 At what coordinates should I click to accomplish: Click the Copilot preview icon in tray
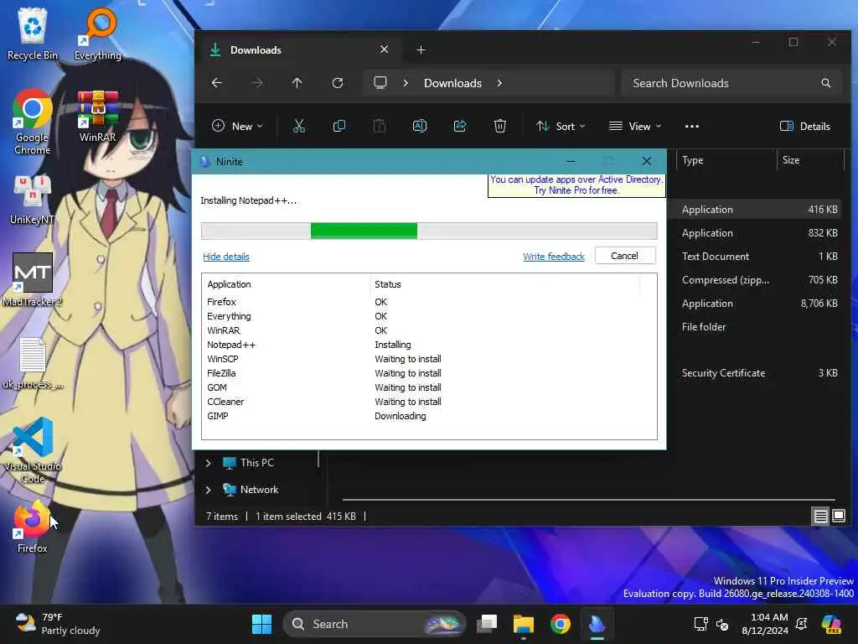coord(832,624)
